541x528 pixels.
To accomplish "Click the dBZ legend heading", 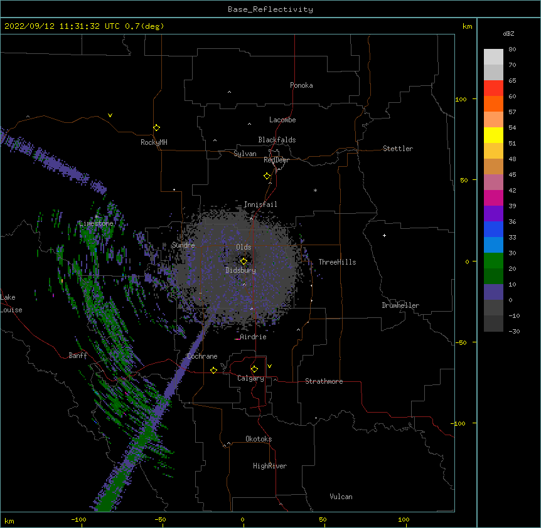I will pos(508,34).
